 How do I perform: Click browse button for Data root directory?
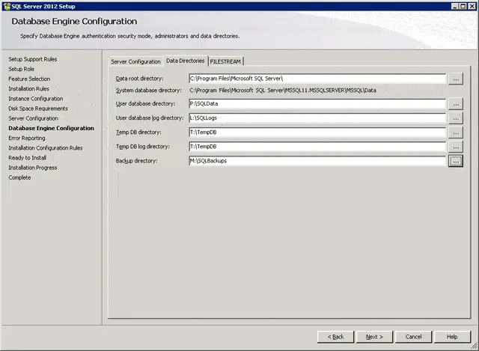[455, 78]
